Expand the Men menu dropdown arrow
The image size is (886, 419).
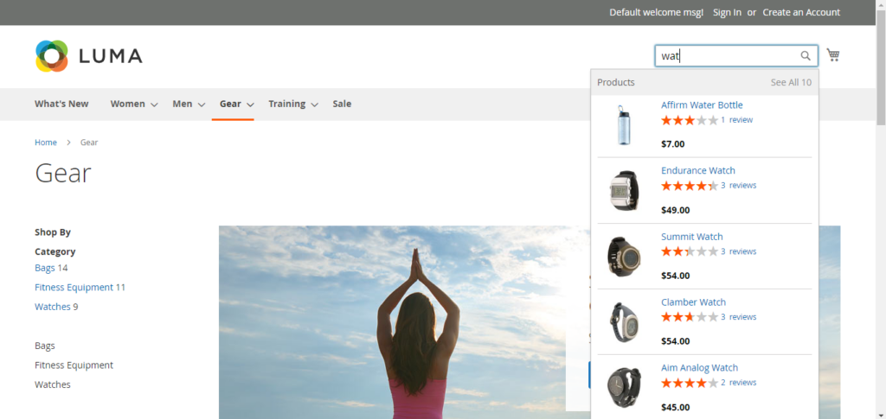(201, 105)
